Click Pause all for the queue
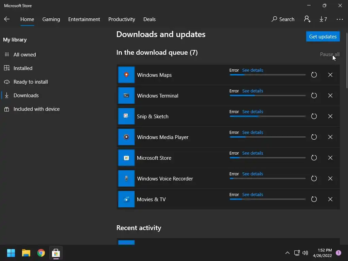This screenshot has width=348, height=261. [330, 54]
